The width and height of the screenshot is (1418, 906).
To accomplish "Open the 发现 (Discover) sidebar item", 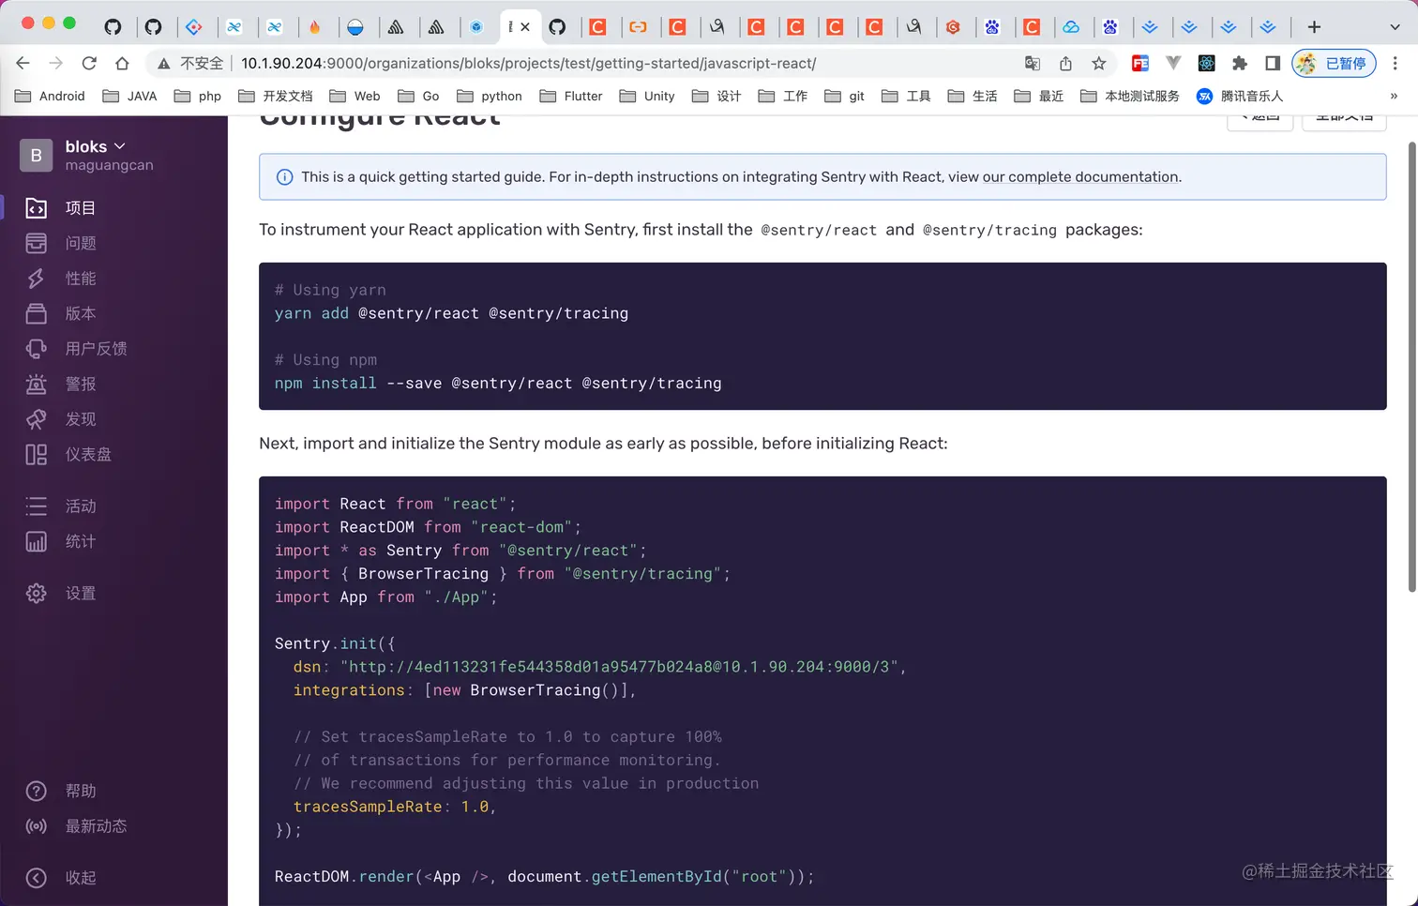I will tap(62, 419).
